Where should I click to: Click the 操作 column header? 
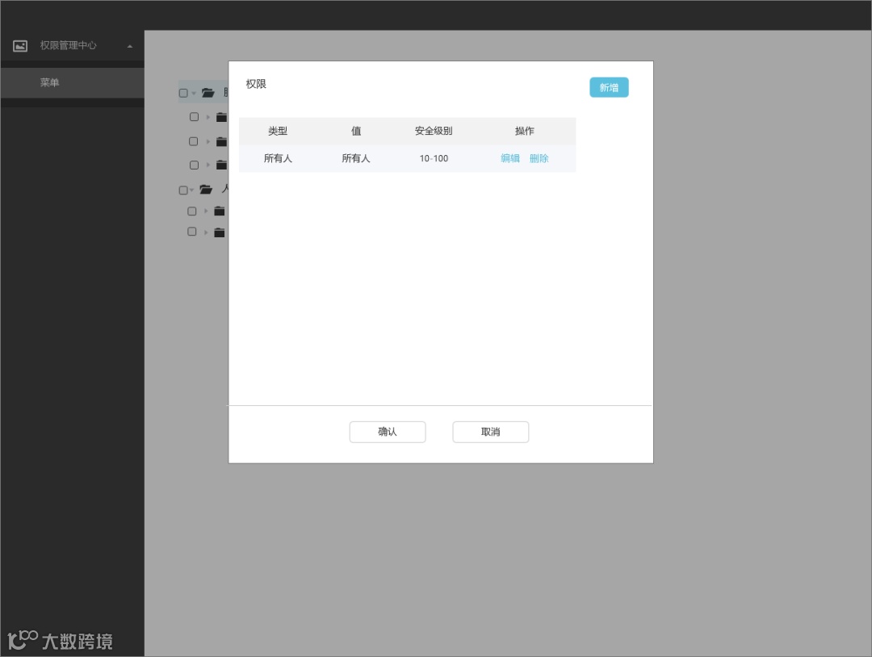tap(525, 132)
